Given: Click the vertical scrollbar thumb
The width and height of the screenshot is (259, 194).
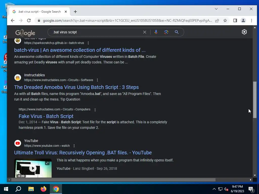Looking at the screenshot, I should pos(255,100).
